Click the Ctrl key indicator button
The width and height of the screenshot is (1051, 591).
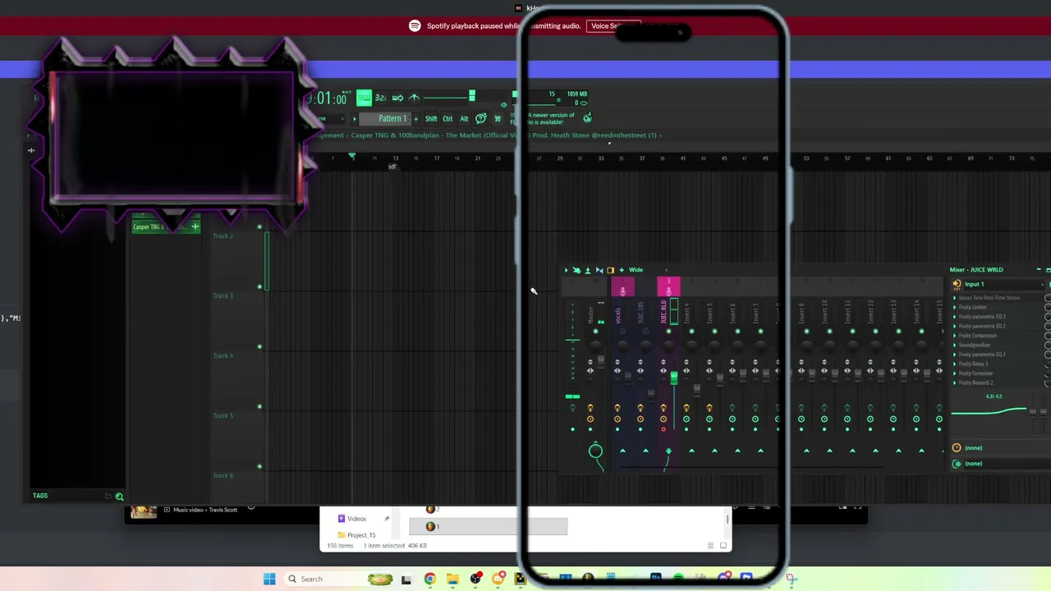(447, 118)
